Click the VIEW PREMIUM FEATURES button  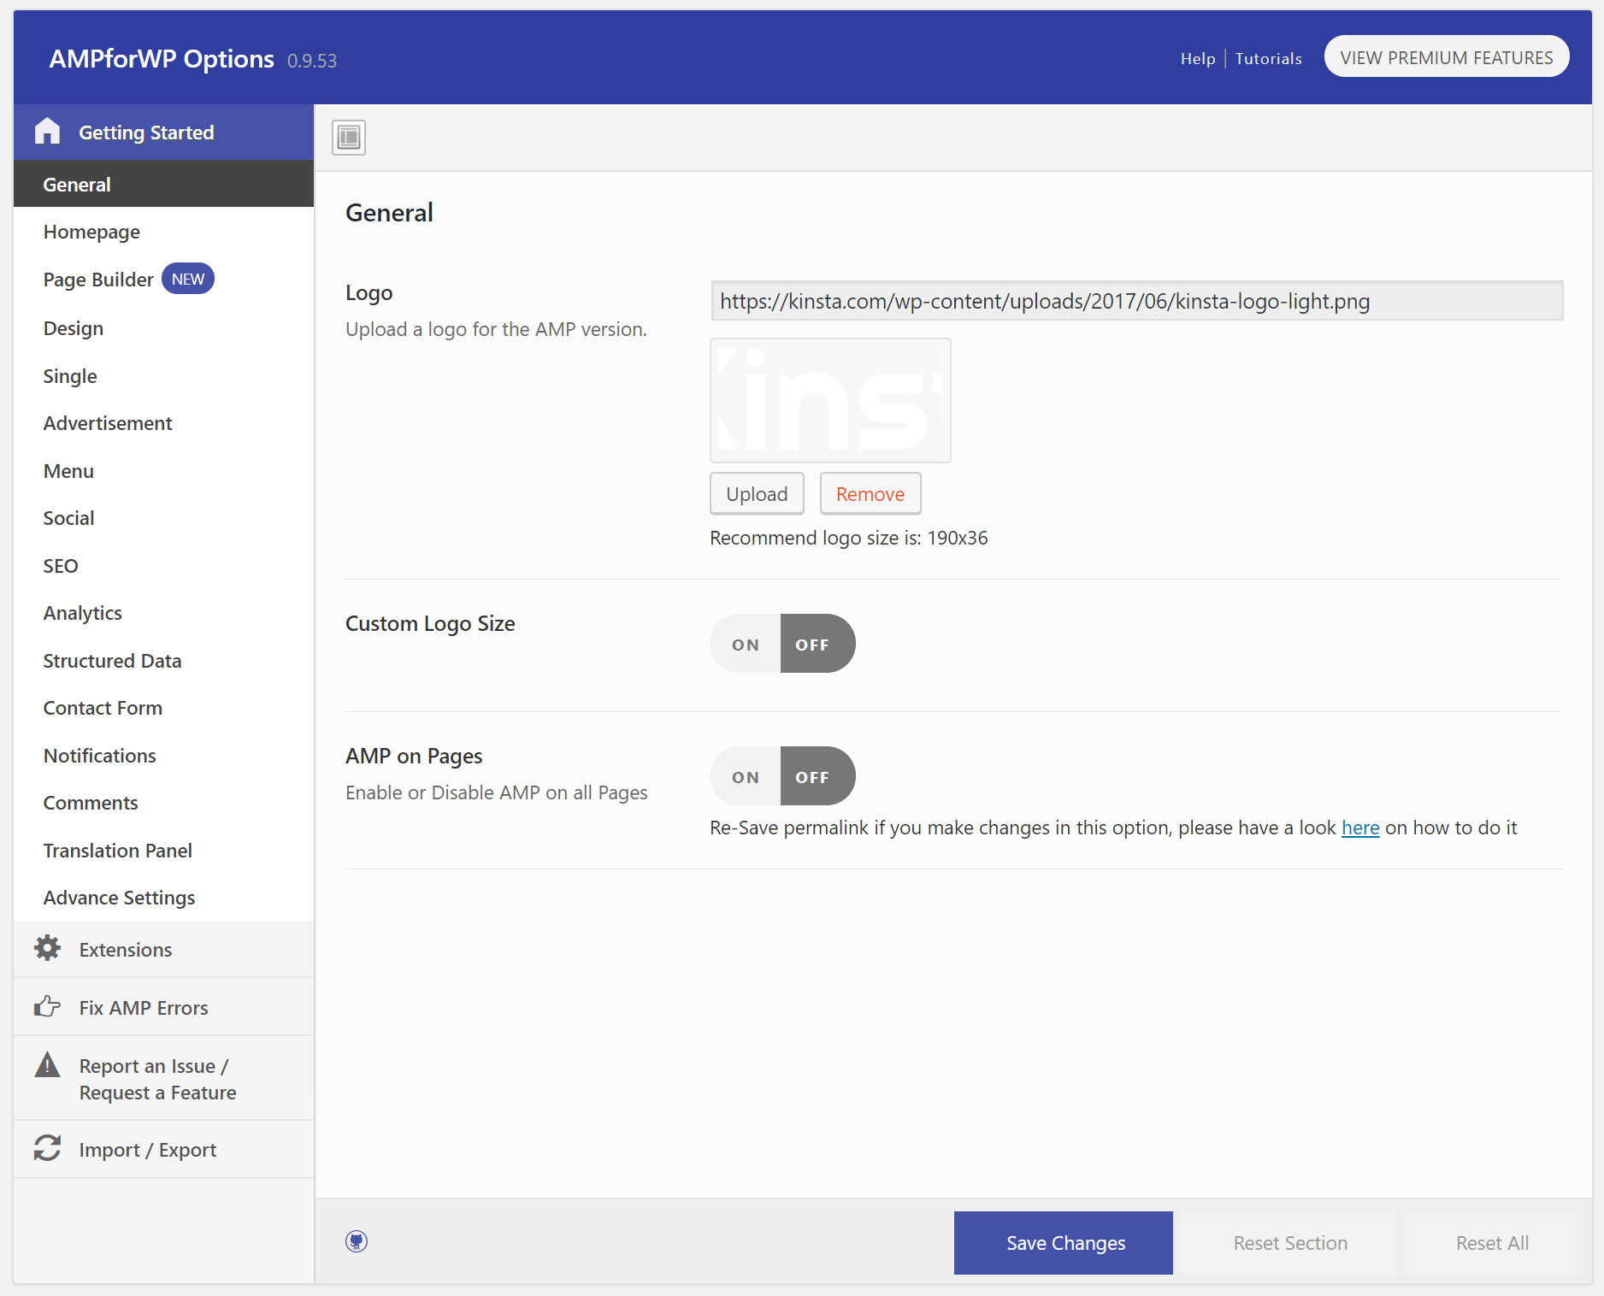click(x=1446, y=56)
